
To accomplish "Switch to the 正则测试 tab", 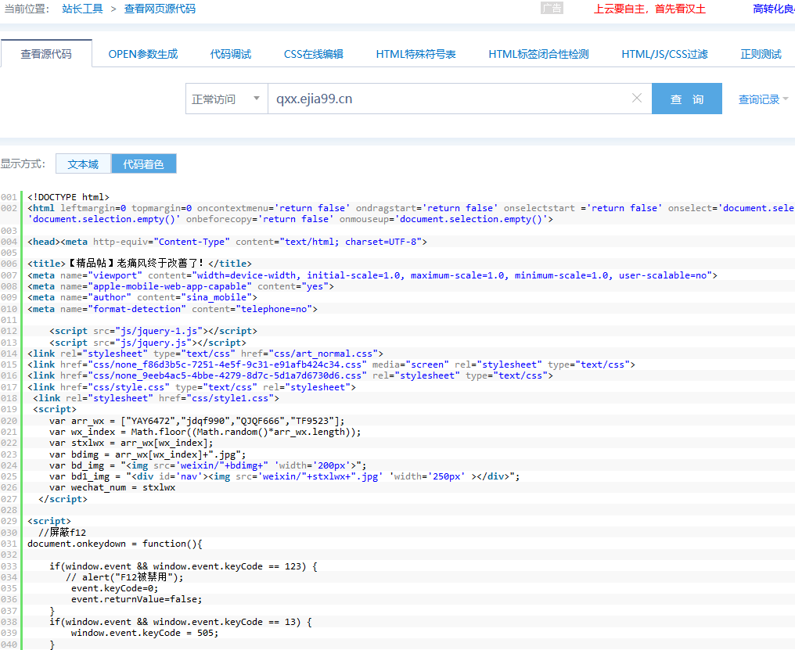I will (761, 54).
